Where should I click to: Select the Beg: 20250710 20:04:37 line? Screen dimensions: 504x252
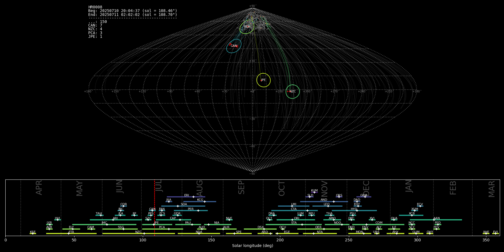click(133, 11)
